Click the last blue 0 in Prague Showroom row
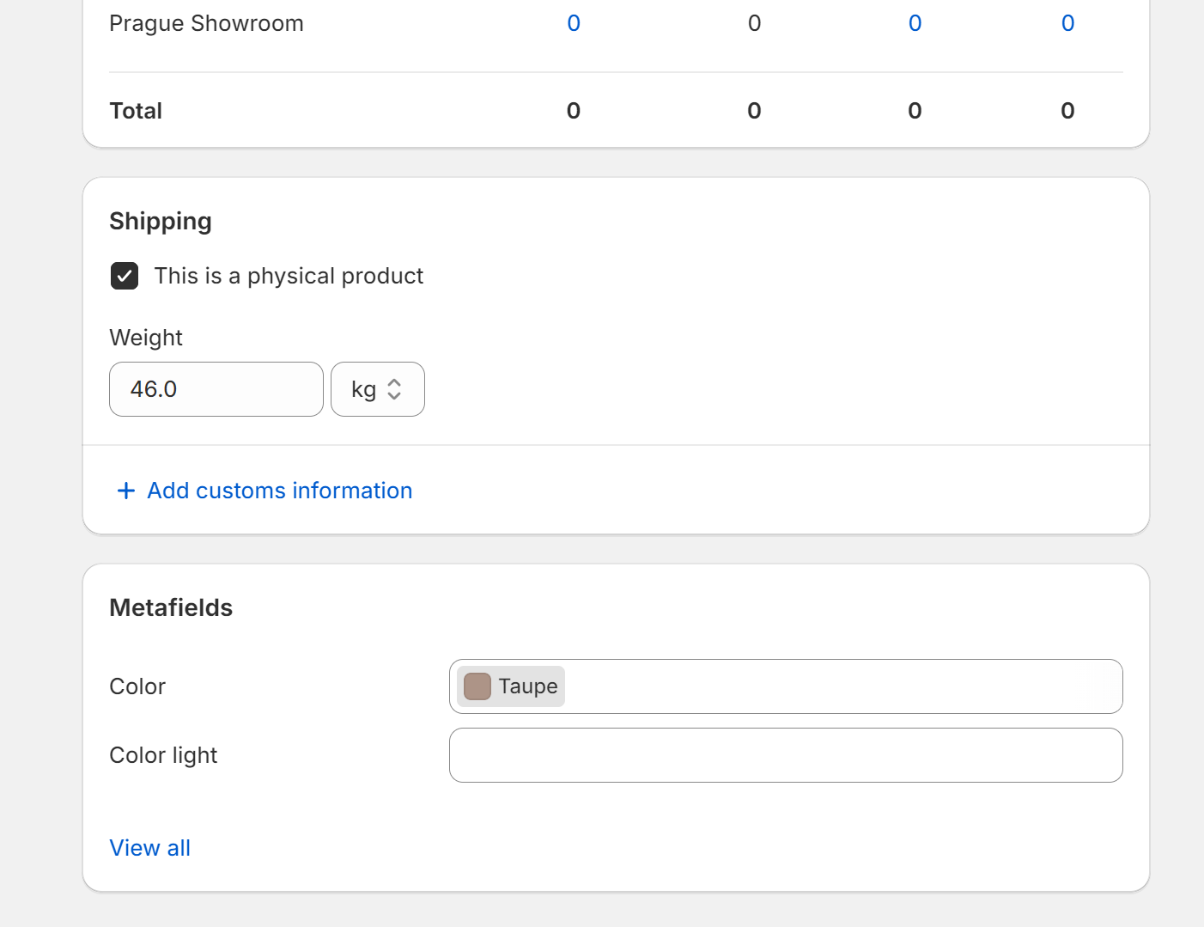 coord(1067,23)
